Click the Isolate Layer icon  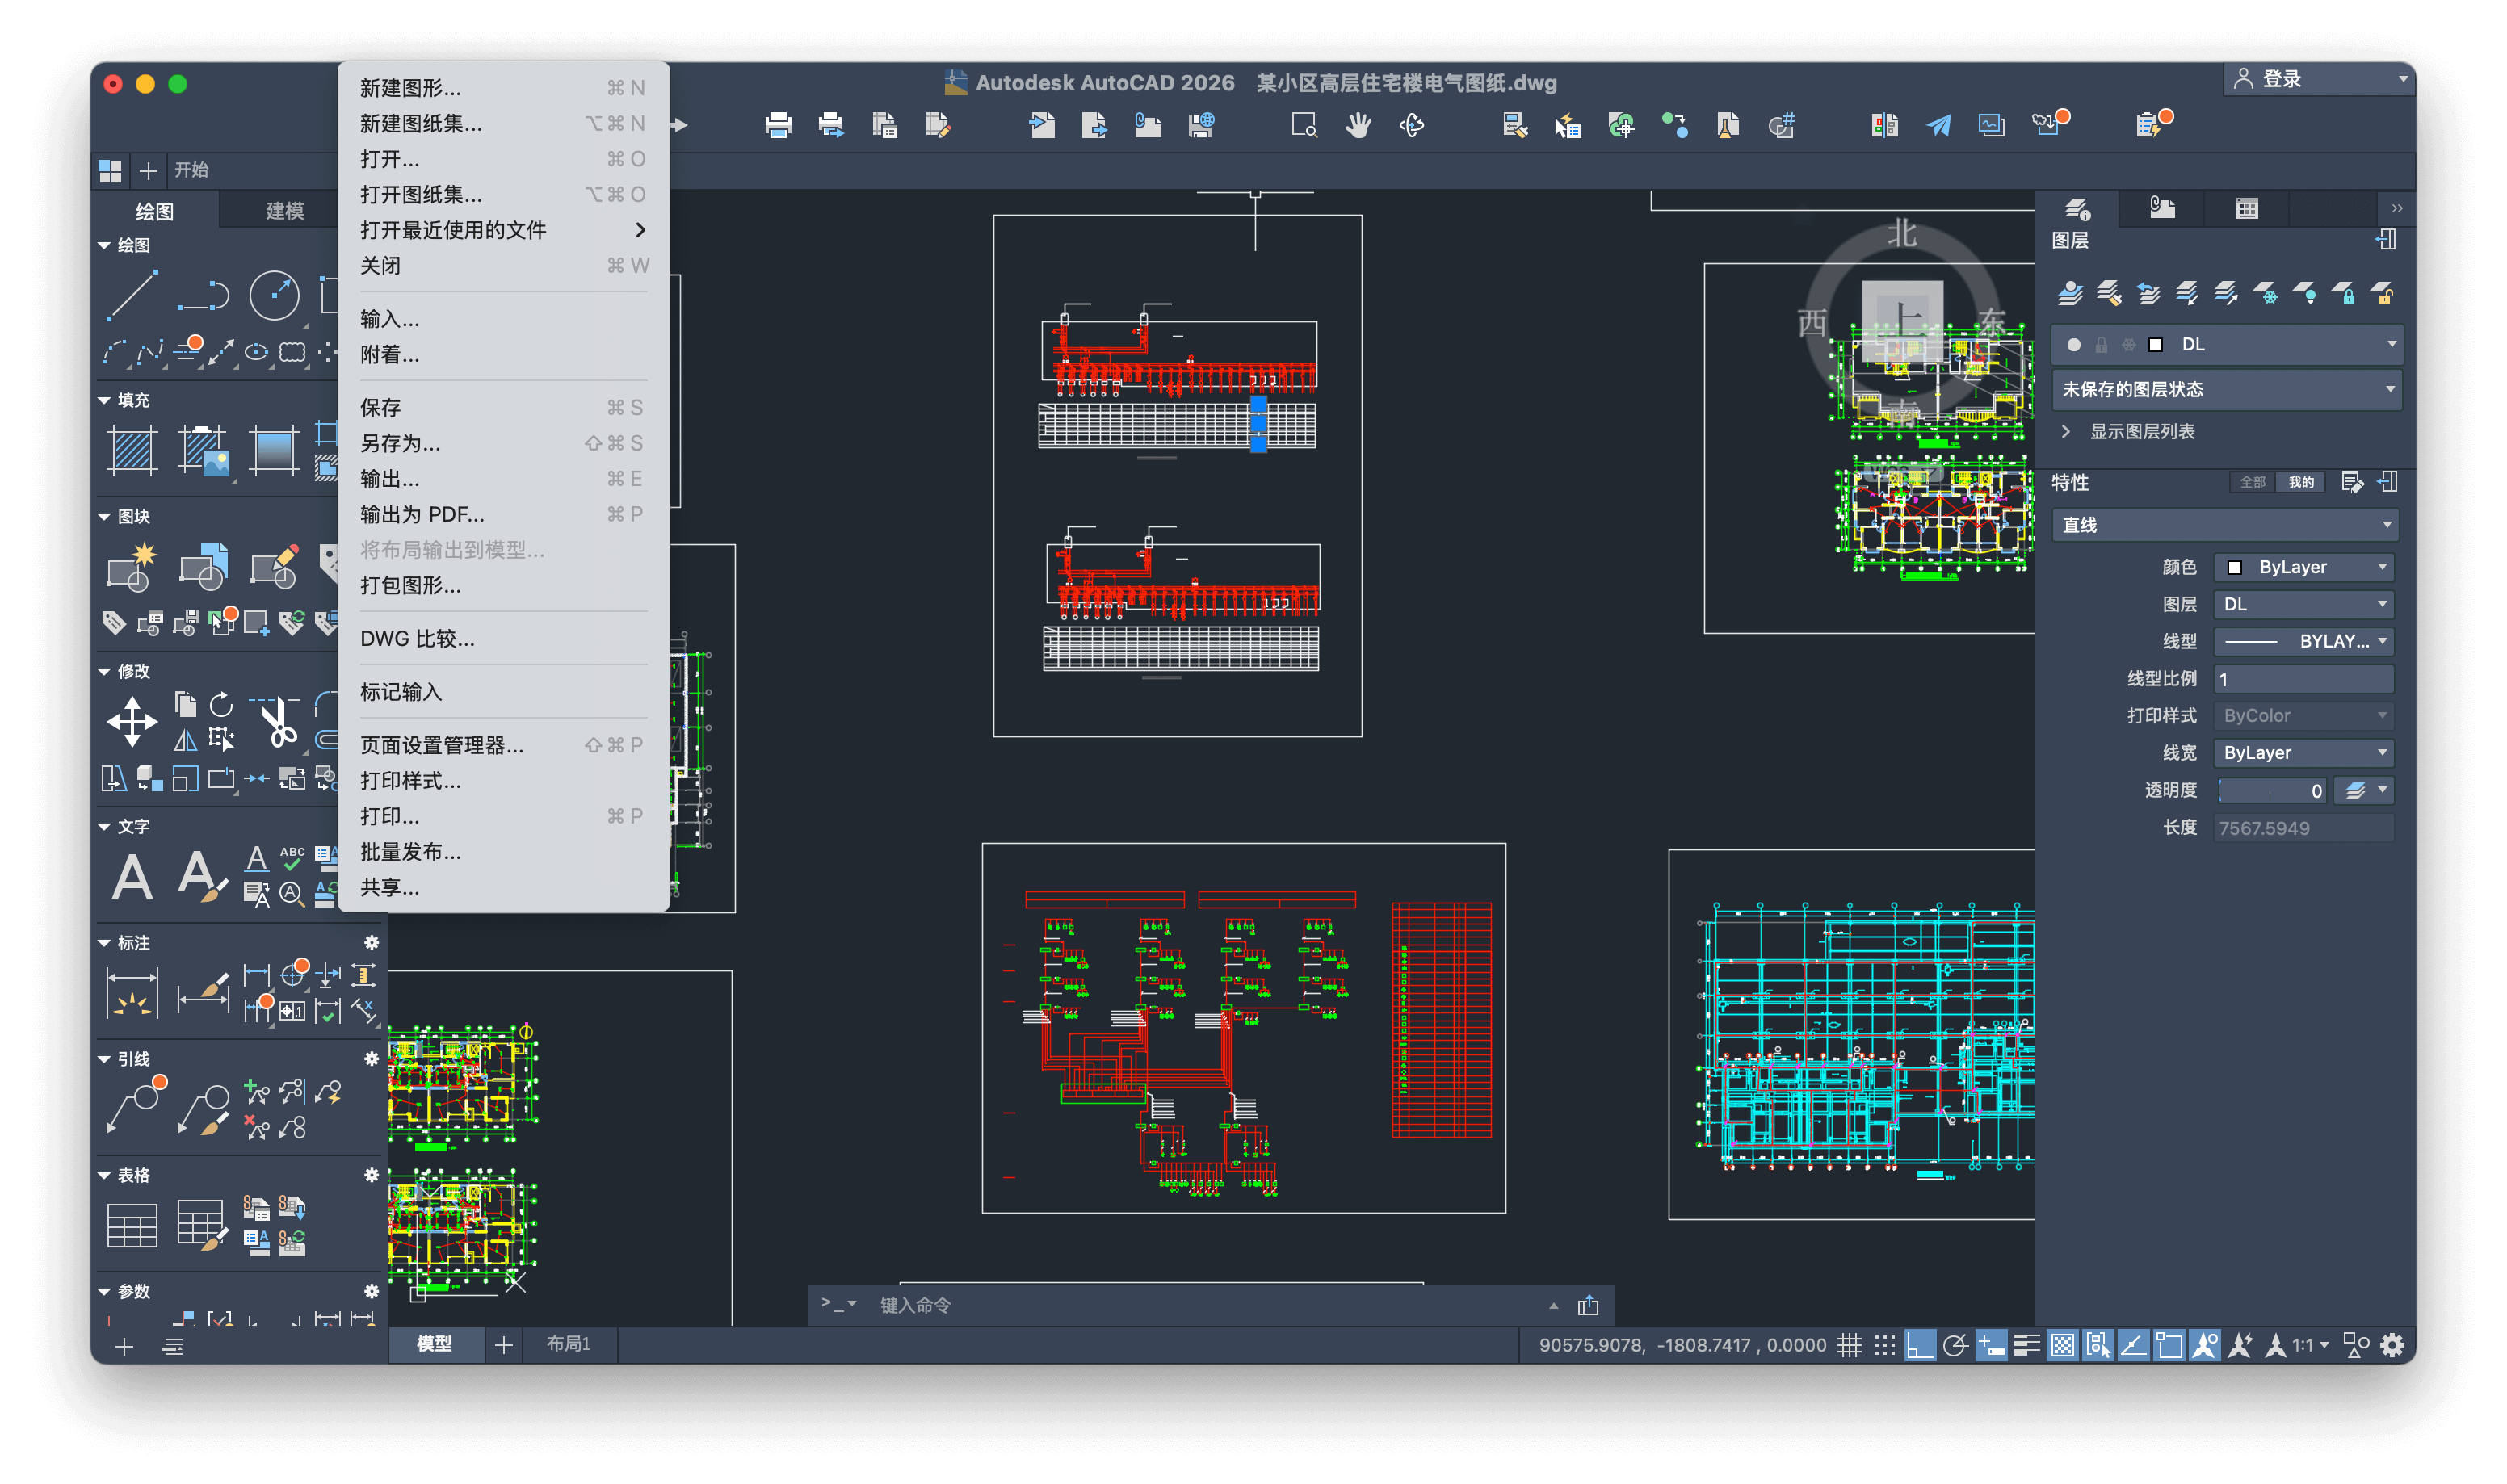click(2186, 293)
